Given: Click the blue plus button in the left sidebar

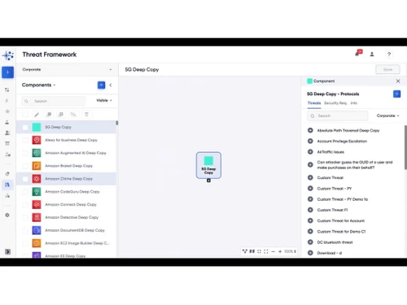Looking at the screenshot, I should [x=7, y=72].
